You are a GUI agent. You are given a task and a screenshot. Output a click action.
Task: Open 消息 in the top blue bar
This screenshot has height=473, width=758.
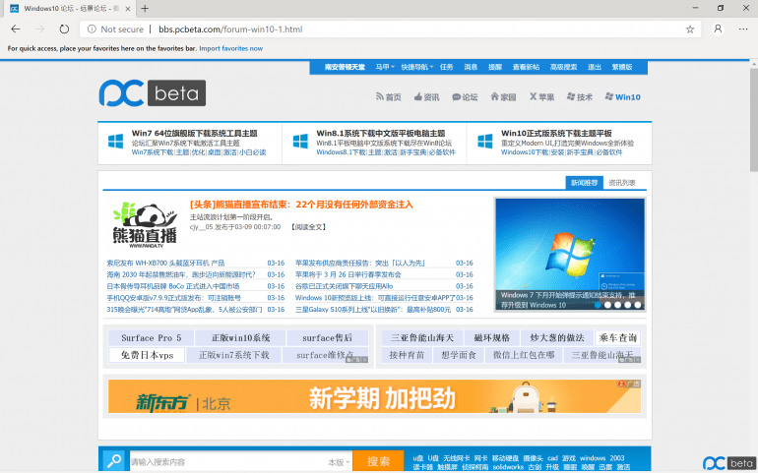(x=471, y=67)
